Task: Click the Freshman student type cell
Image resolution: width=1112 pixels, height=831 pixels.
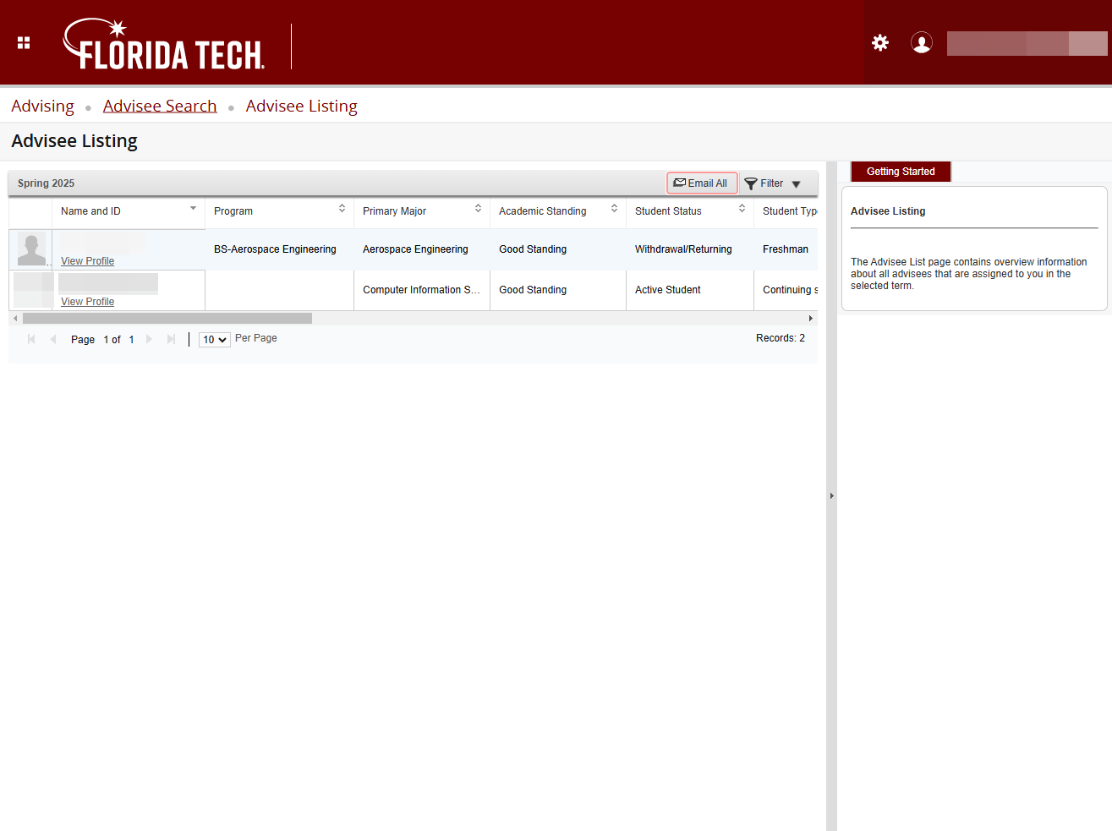Action: [786, 249]
